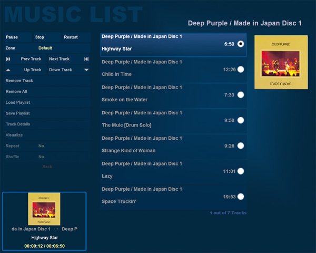Click the scrolling album name in now-playing panel
Viewport: 316px width, 253px height.
point(44,229)
